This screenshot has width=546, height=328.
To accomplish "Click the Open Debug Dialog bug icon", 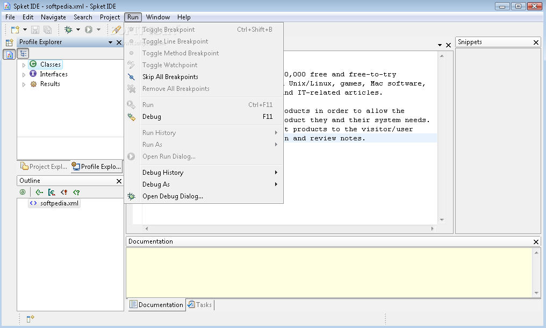I will [131, 196].
